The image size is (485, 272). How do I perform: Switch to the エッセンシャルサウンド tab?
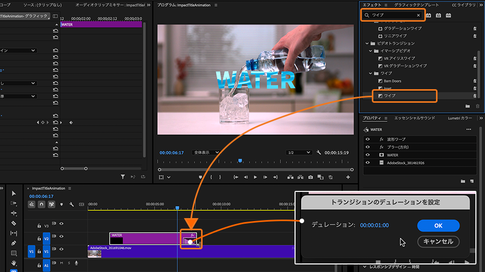tap(414, 118)
